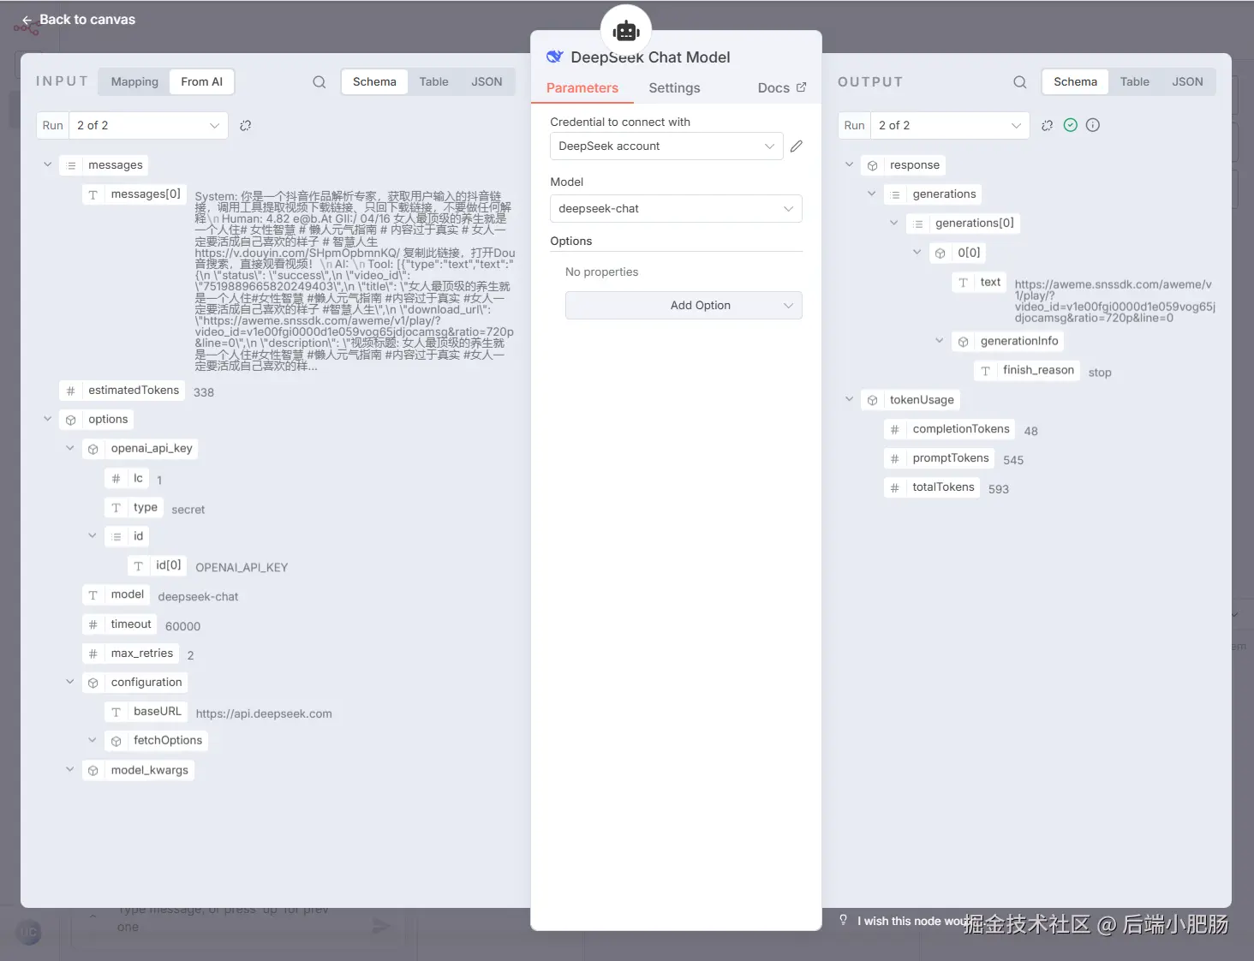The width and height of the screenshot is (1254, 961).
Task: Click the messages[0] field pill
Action: click(x=134, y=194)
